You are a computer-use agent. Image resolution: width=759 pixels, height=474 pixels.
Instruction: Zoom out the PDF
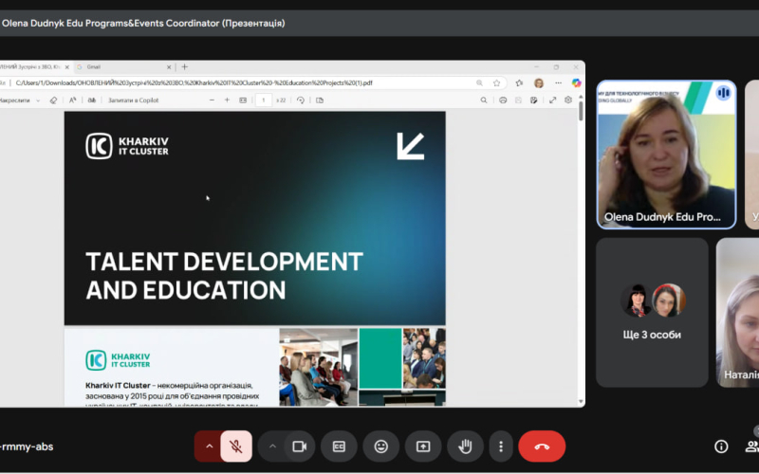[212, 100]
